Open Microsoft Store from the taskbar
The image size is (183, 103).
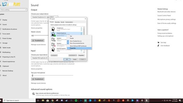coord(48,100)
